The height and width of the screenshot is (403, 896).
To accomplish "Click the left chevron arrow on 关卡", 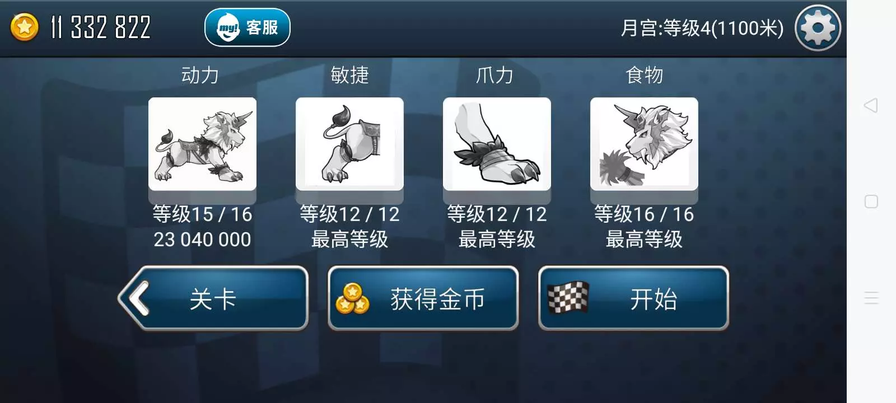I will pyautogui.click(x=138, y=298).
